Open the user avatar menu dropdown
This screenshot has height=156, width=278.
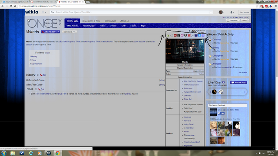pos(222,12)
